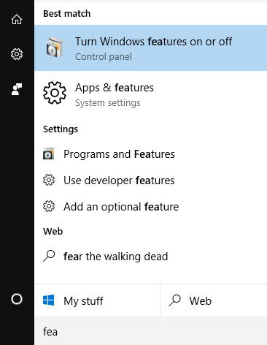Open the Home icon in Cortana sidebar
This screenshot has height=345, width=267.
17,19
